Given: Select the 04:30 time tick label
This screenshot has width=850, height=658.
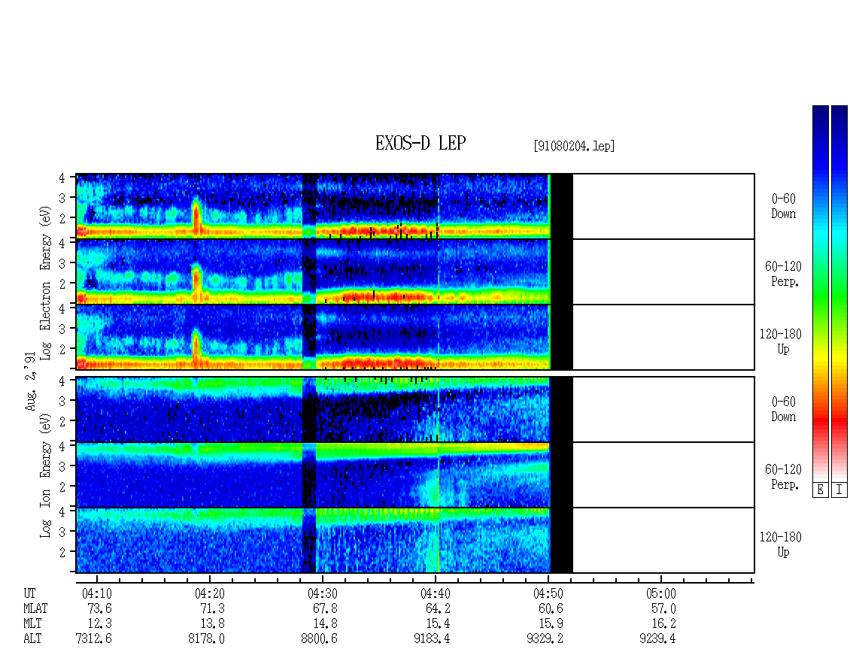Looking at the screenshot, I should (x=323, y=593).
